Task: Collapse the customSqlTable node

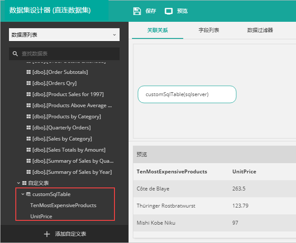Action: [23, 194]
